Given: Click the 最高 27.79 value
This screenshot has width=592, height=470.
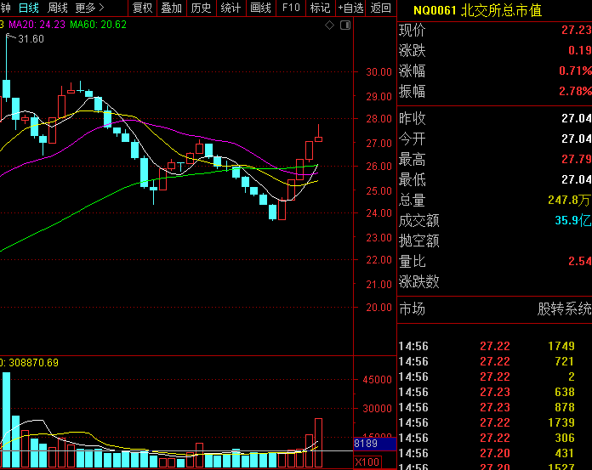Looking at the screenshot, I should pyautogui.click(x=576, y=159).
